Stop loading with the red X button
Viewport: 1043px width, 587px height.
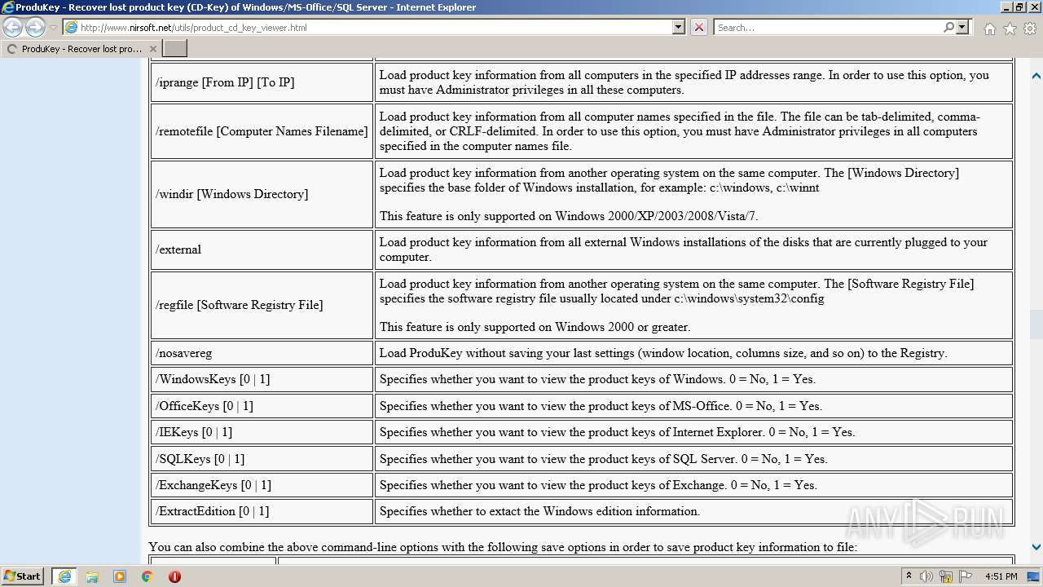[x=699, y=28]
